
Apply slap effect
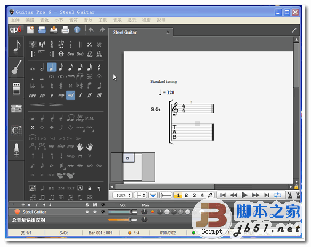tap(61, 146)
